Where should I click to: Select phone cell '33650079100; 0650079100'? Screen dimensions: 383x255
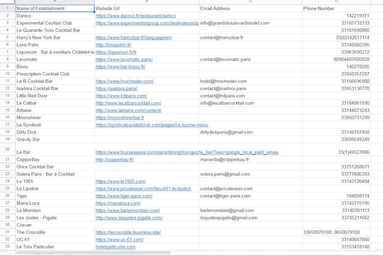336,232
